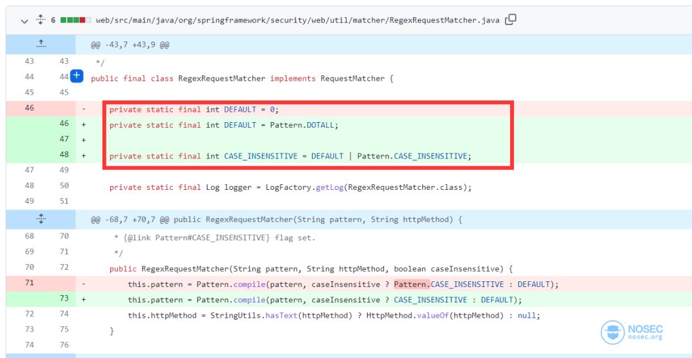Expand hidden lines above the @@ -43,7 hunk
Image resolution: width=692 pixels, height=358 pixels.
(x=41, y=44)
